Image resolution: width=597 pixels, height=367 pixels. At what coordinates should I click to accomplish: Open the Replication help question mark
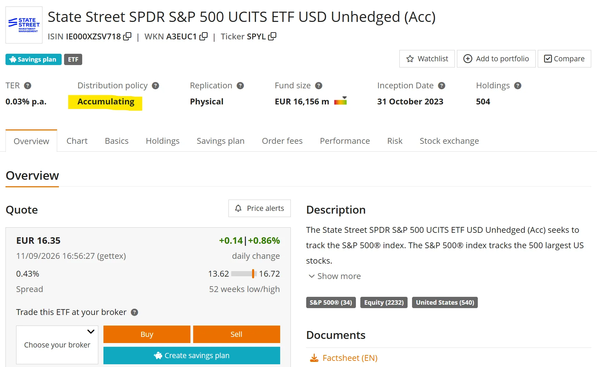(x=240, y=86)
